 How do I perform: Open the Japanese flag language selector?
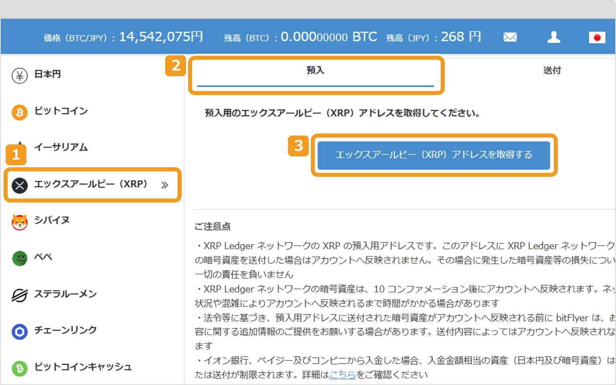pos(597,37)
